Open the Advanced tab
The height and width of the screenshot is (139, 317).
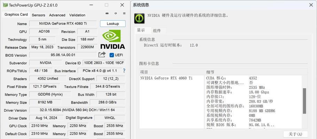tap(57, 15)
